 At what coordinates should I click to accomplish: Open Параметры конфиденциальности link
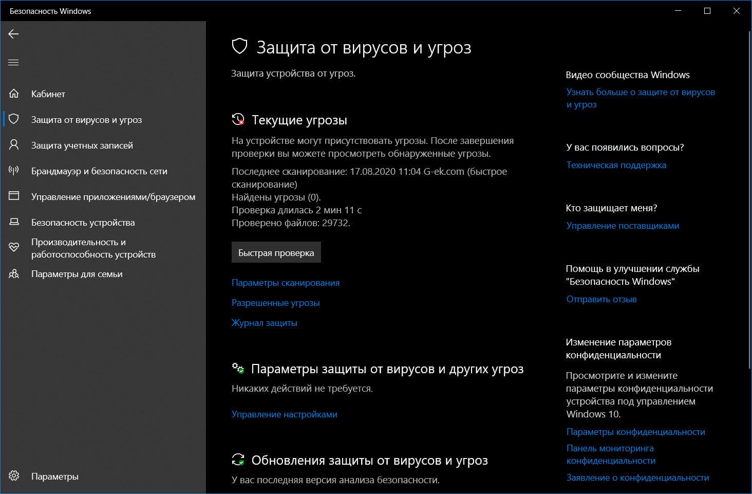[x=636, y=432]
